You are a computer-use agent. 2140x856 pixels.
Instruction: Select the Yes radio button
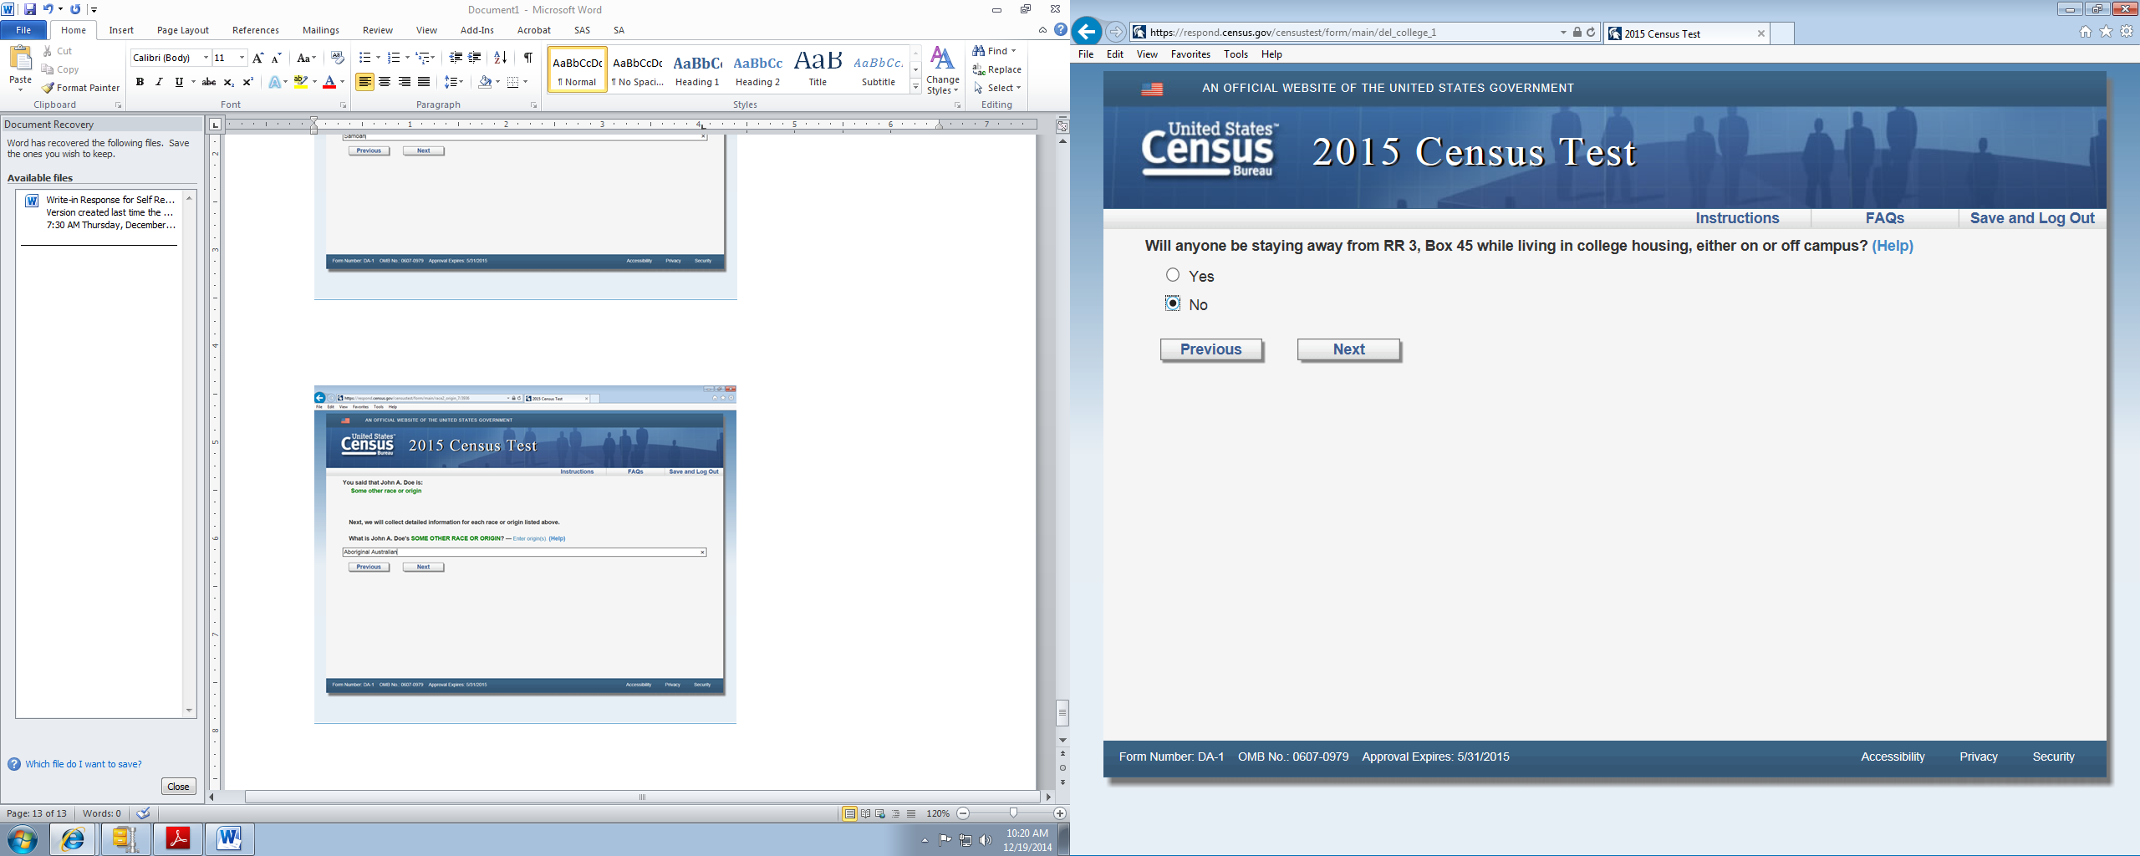coord(1173,275)
